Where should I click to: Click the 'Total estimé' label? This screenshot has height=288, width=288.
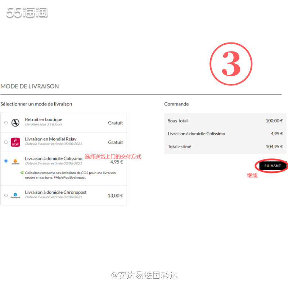[x=179, y=147]
